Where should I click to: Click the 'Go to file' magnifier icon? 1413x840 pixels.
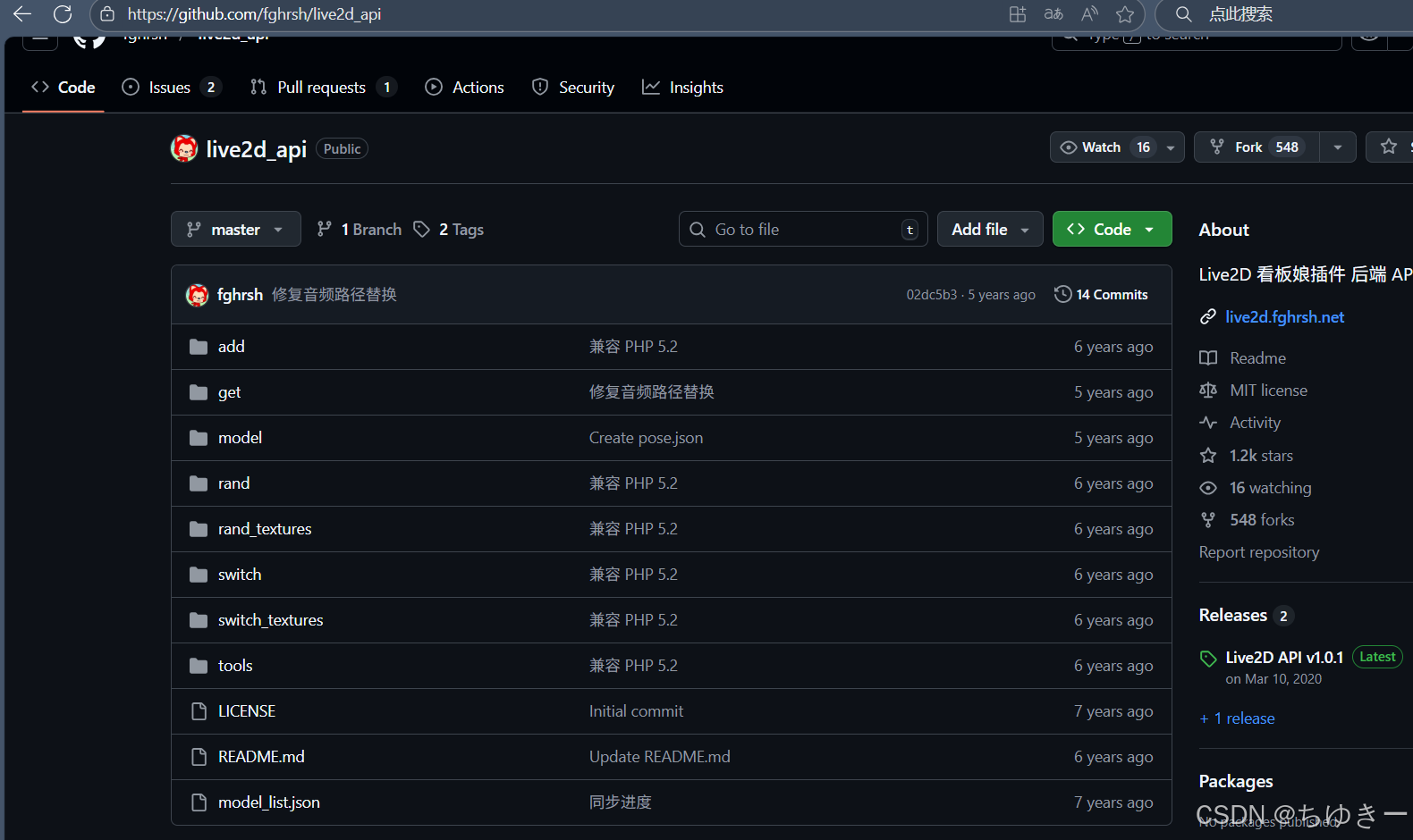(698, 230)
